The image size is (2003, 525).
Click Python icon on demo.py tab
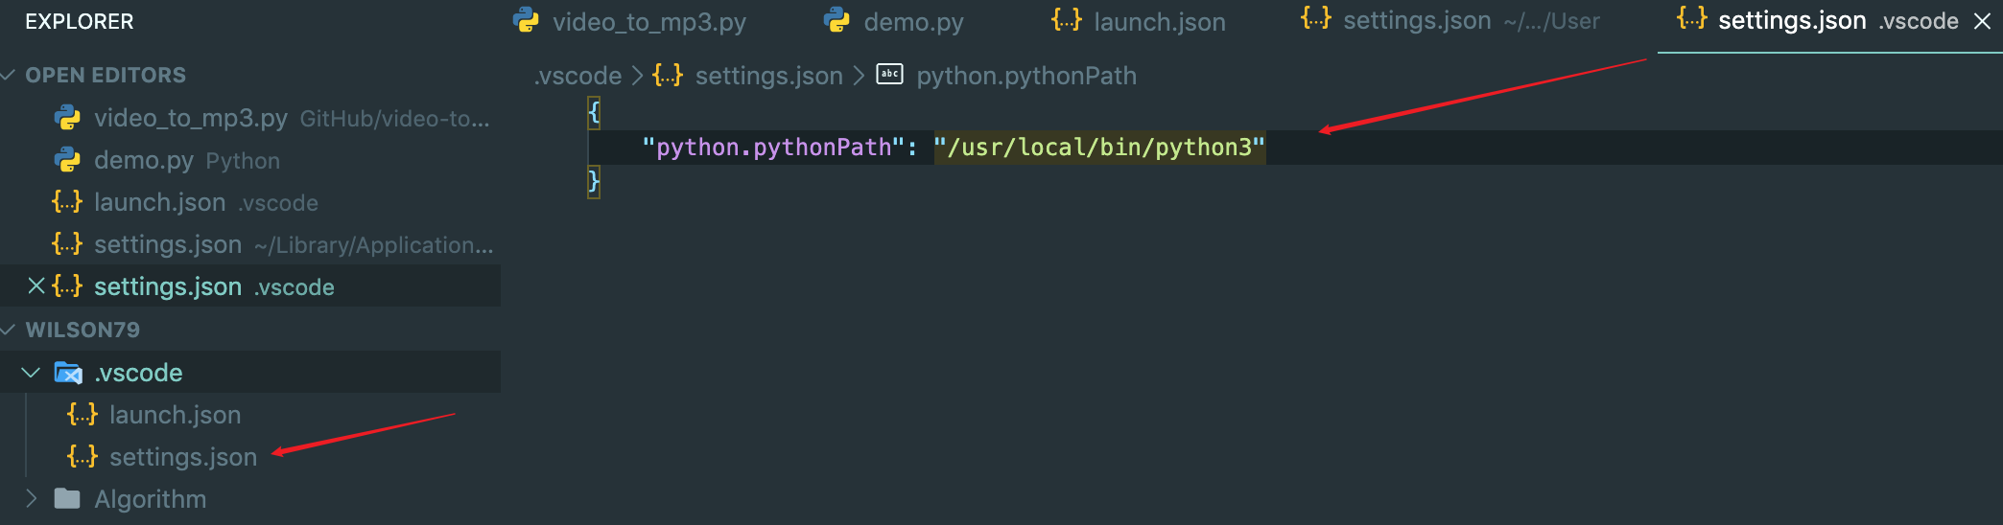[x=837, y=20]
